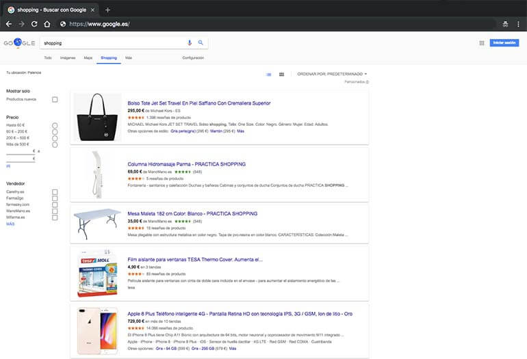
Task: Open Google apps grid icon
Action: point(482,43)
